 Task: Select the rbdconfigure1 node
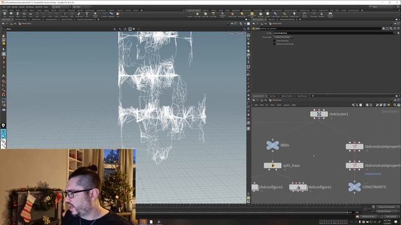point(298,187)
